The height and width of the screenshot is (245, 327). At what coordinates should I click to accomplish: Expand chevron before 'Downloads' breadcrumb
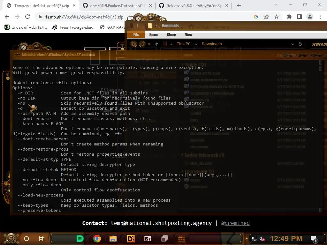click(196, 44)
